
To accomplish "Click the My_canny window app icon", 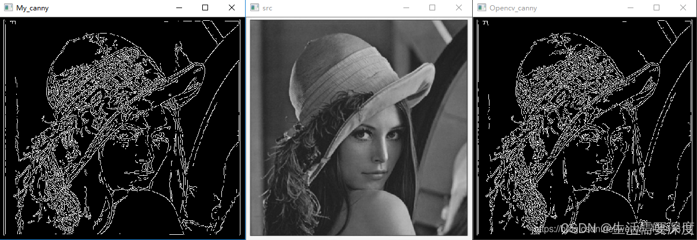I will [8, 8].
